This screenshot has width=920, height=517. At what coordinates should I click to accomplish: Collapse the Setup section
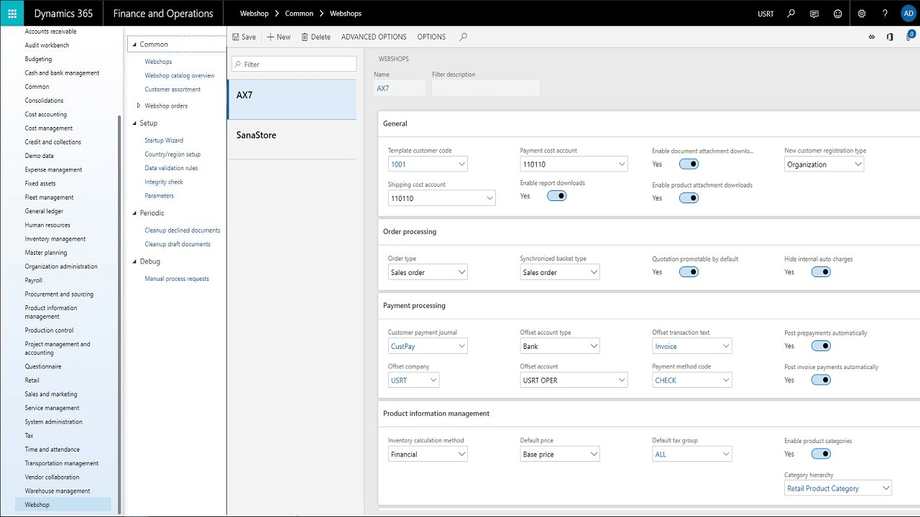tap(134, 124)
